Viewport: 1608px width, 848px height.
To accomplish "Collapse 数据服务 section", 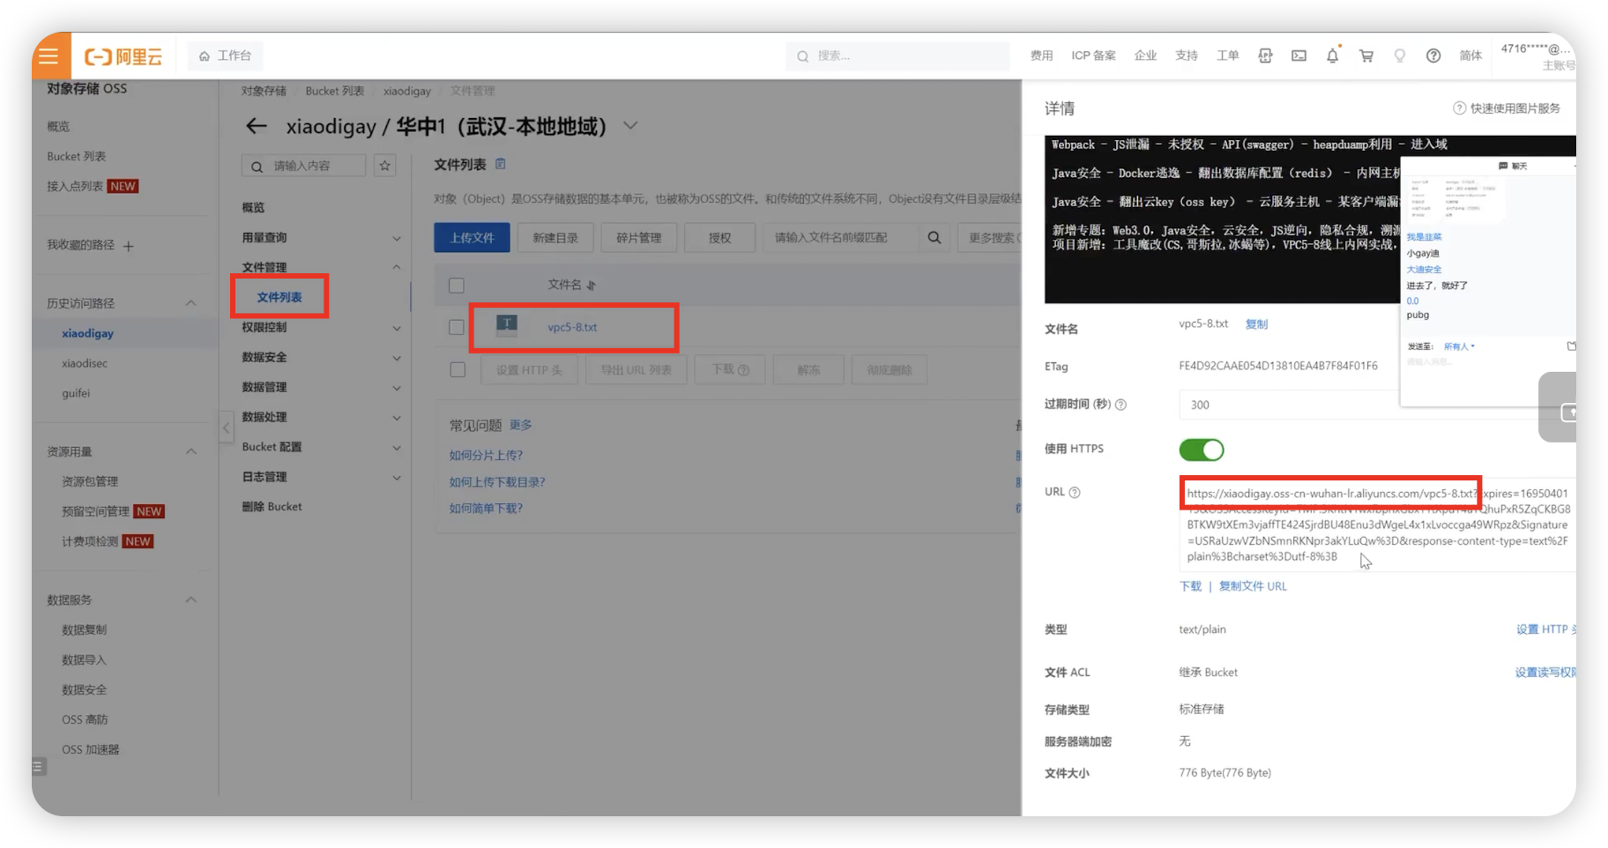I will tap(191, 599).
